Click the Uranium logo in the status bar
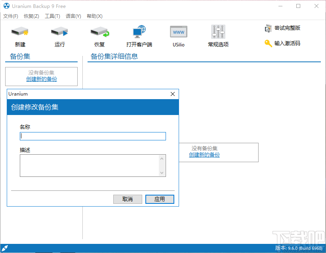 tap(5, 247)
